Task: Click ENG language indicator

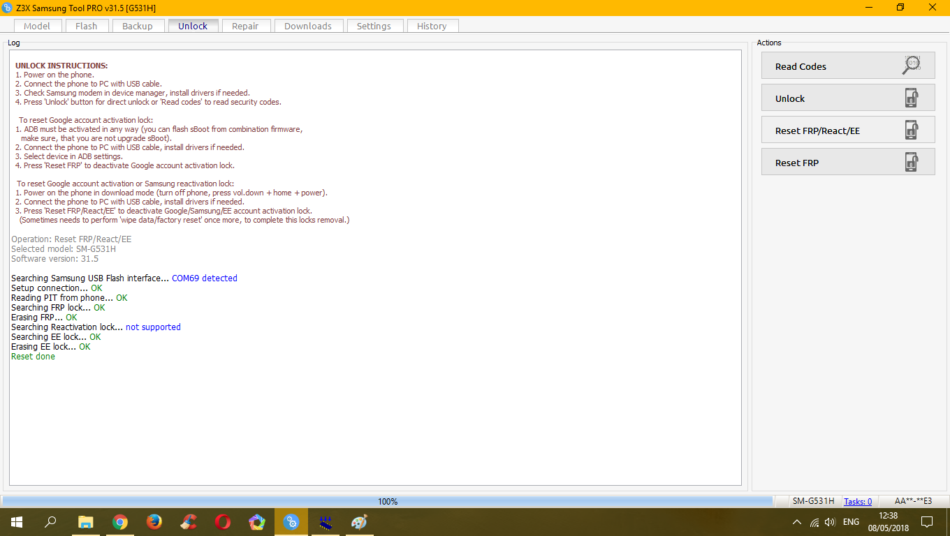Action: point(851,522)
